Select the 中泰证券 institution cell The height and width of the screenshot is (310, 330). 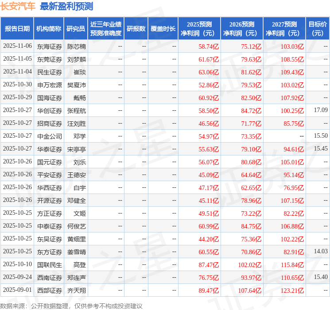(x=50, y=226)
